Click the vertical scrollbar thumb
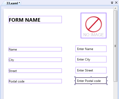Screen dimensions: 119x99 tap(115, 46)
